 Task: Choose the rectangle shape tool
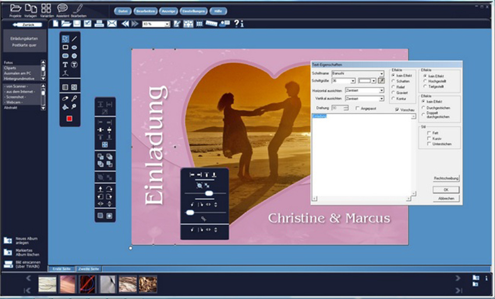tap(65, 47)
